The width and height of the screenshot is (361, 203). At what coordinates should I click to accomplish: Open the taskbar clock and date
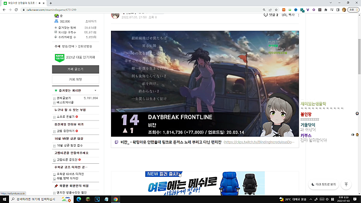[x=343, y=199]
